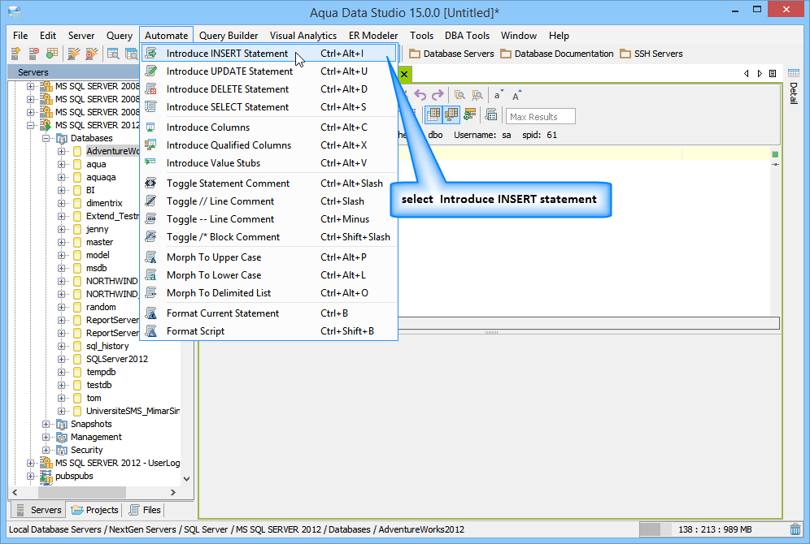The image size is (810, 544).
Task: Expand the aqua database node
Action: (x=62, y=165)
